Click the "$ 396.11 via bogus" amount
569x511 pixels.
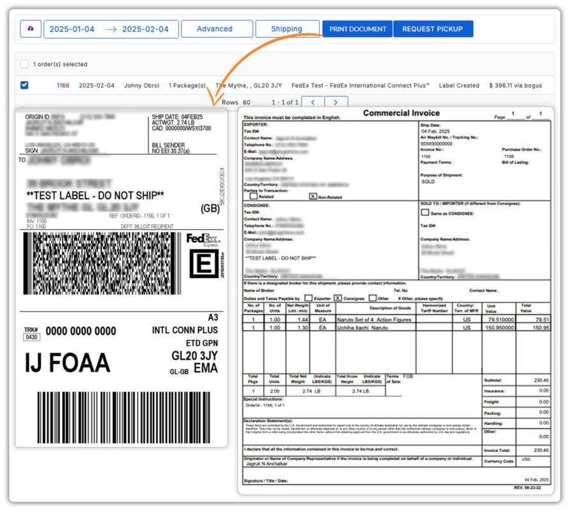click(515, 86)
